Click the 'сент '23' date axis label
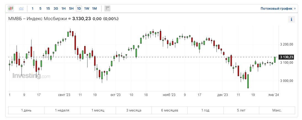This screenshot has width=302, height=120. 64,95
